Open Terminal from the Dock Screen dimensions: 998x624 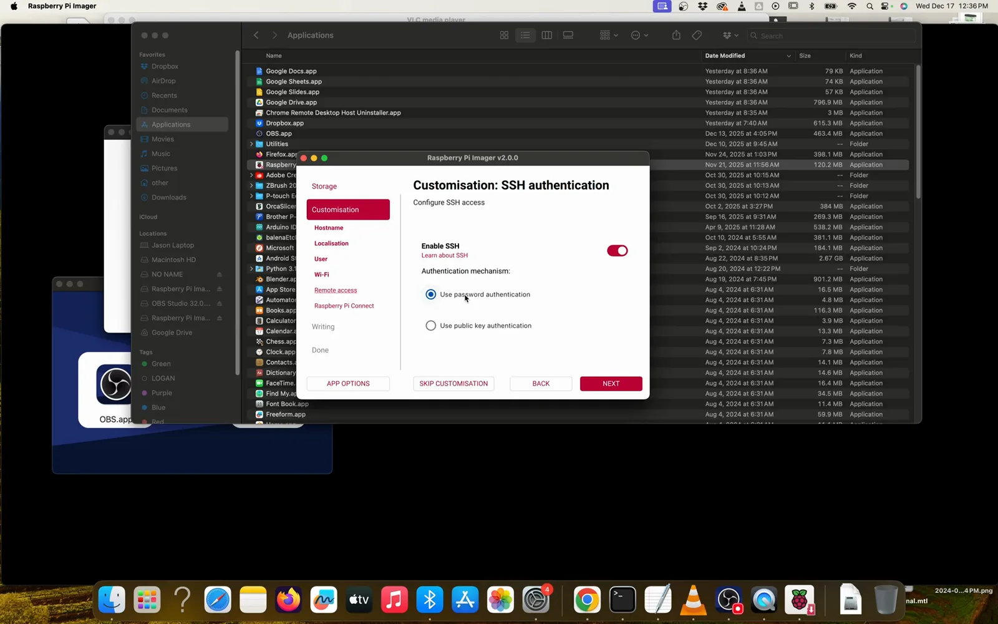pyautogui.click(x=623, y=600)
